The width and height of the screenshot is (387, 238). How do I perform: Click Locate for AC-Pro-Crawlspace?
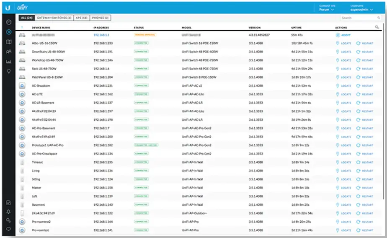[343, 154]
